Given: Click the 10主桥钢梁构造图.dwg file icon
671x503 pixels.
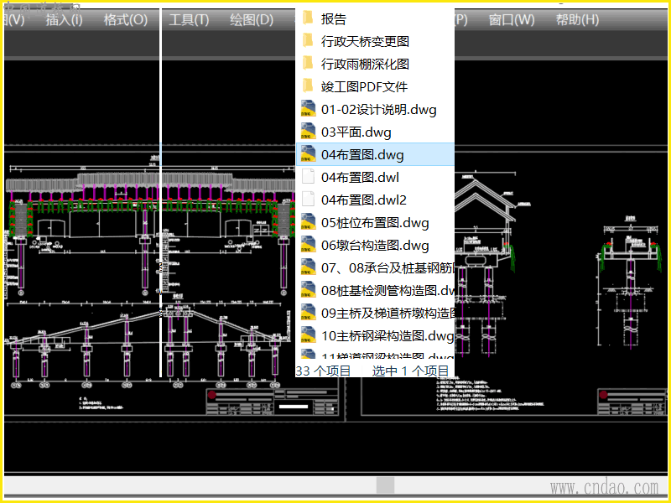Looking at the screenshot, I should pos(308,336).
